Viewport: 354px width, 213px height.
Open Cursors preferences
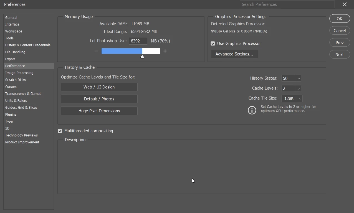pos(29,87)
